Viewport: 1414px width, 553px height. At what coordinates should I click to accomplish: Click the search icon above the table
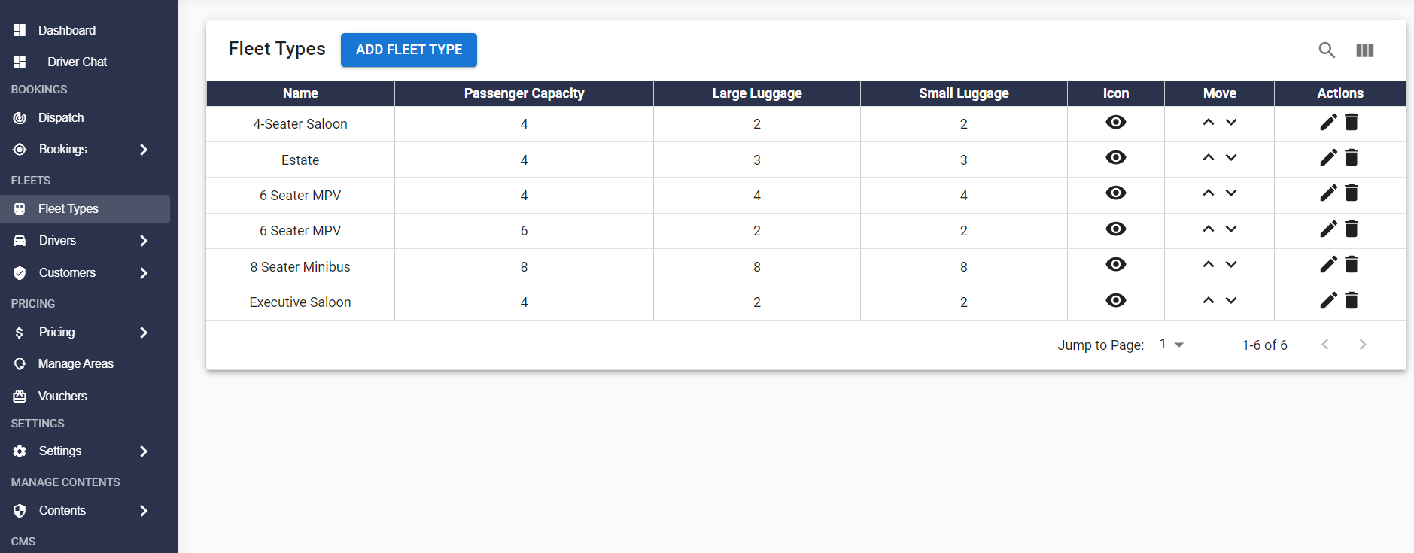1327,50
